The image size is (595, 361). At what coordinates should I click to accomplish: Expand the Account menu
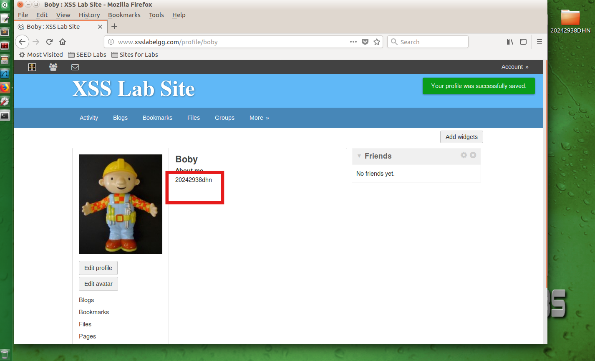515,67
